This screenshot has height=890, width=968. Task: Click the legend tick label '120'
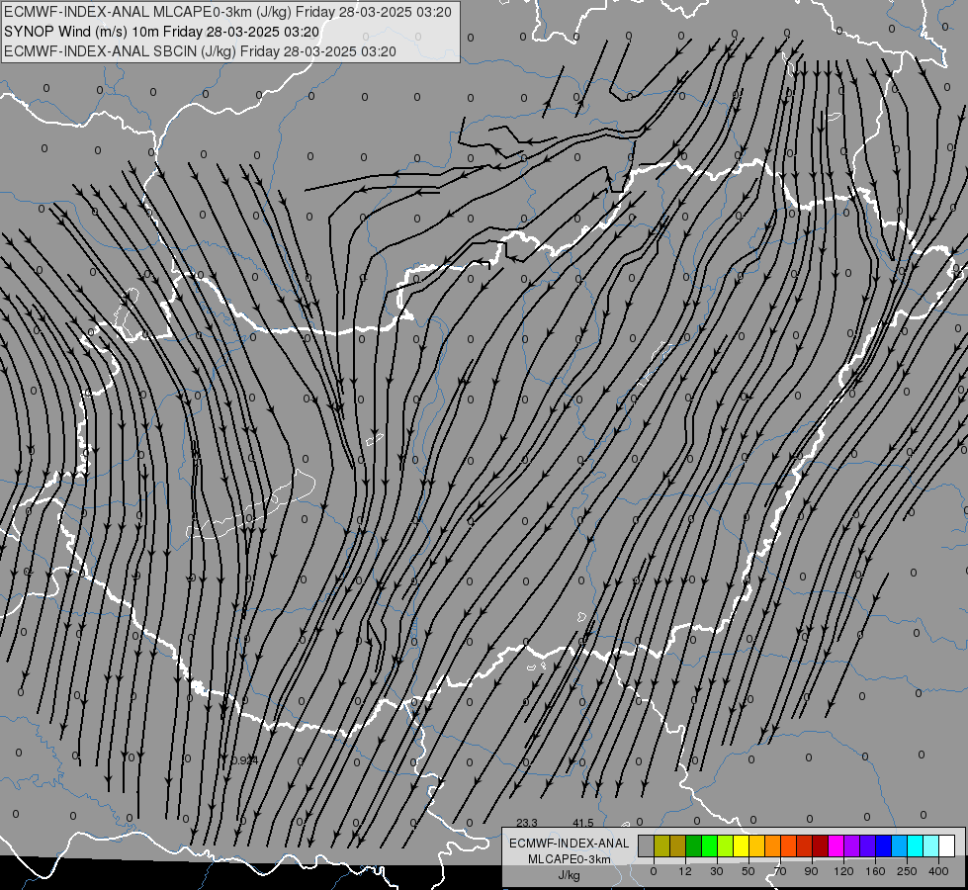(844, 871)
